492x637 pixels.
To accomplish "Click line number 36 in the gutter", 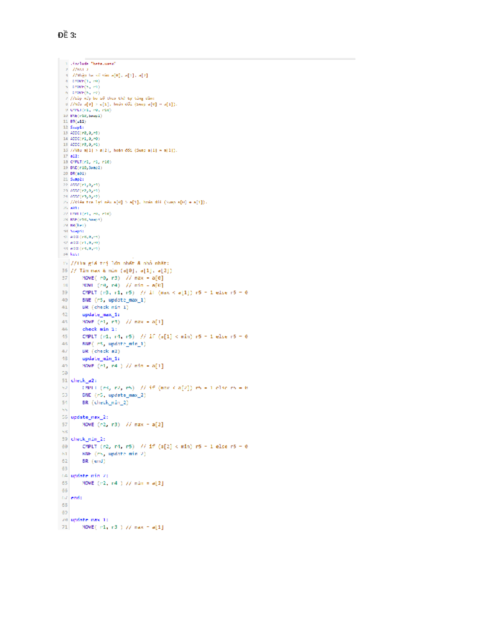I will pos(64,271).
